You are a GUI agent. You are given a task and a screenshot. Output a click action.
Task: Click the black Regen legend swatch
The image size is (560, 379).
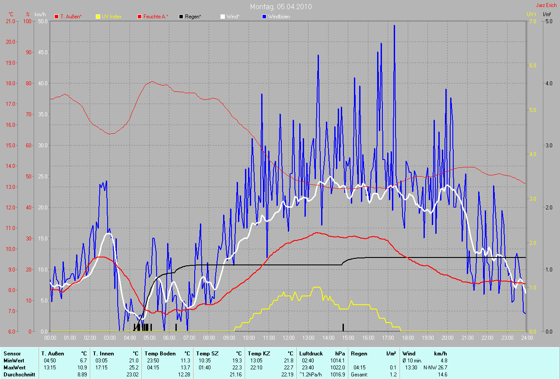tap(181, 17)
